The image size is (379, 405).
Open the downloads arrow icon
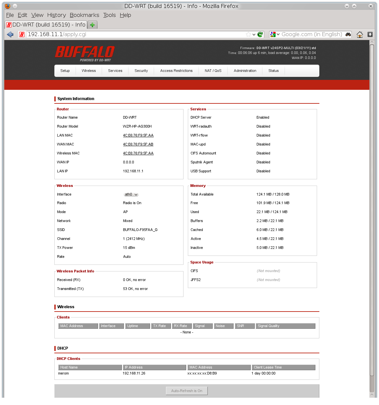coord(370,34)
